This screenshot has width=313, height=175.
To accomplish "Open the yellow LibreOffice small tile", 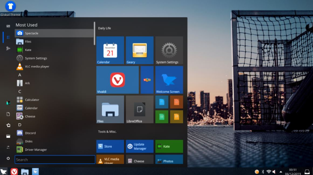I will (176, 117).
